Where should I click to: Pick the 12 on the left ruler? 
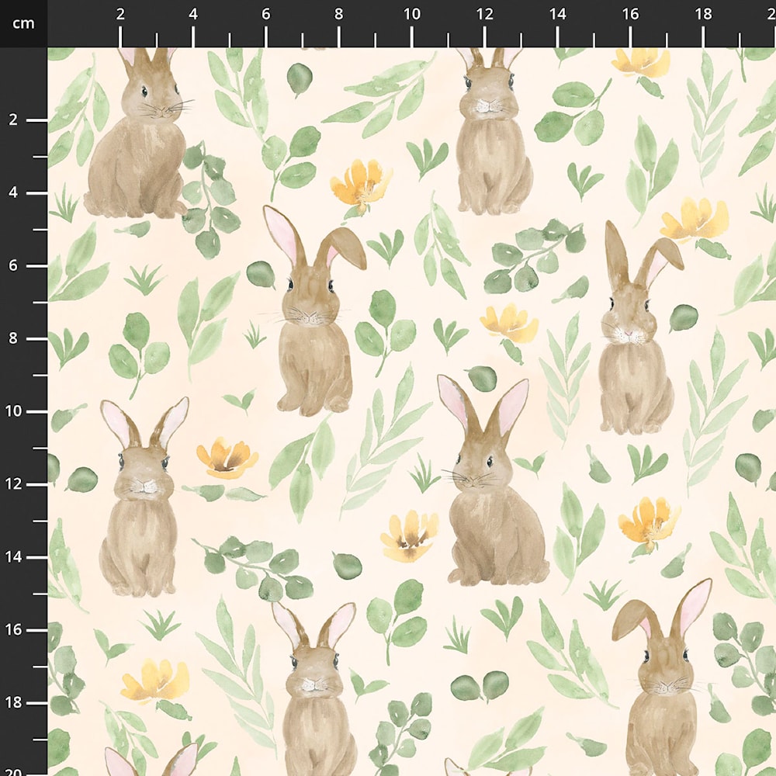click(x=13, y=484)
